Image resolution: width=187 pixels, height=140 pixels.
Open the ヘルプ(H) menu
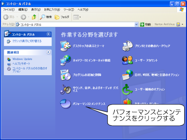[83, 10]
